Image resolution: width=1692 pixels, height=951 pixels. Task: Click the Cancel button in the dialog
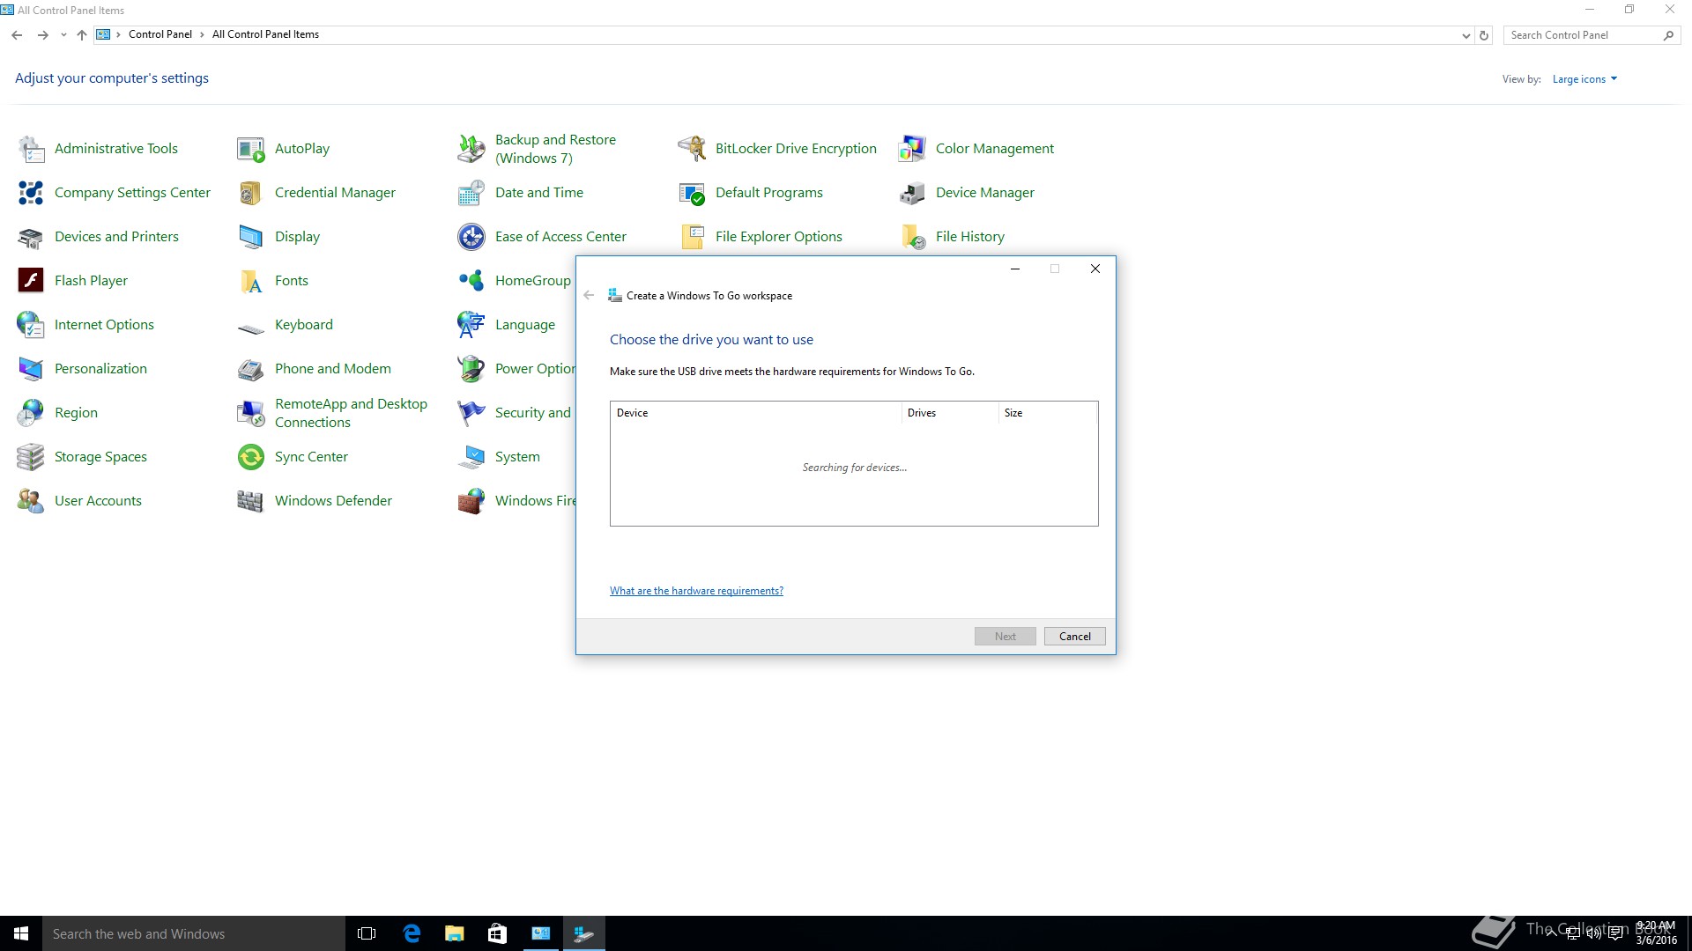pos(1074,637)
